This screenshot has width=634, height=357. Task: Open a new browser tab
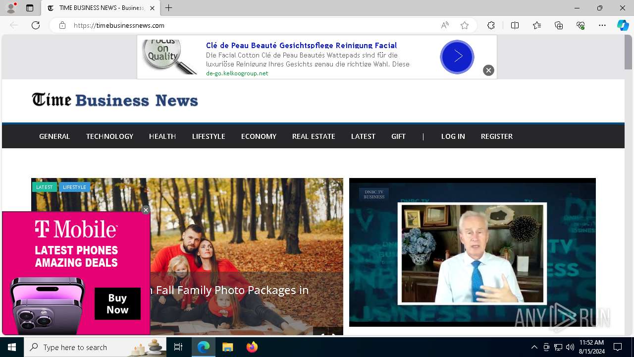(169, 8)
